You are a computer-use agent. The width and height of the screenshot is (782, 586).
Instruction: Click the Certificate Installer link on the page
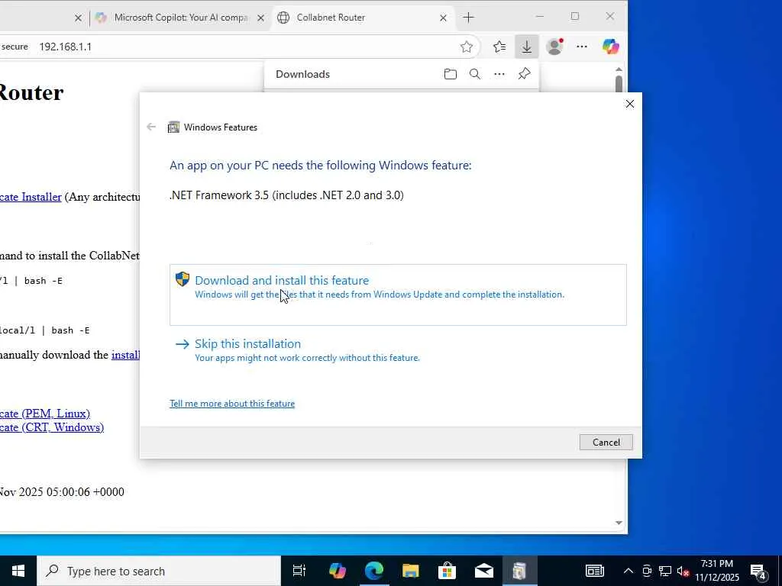(31, 197)
